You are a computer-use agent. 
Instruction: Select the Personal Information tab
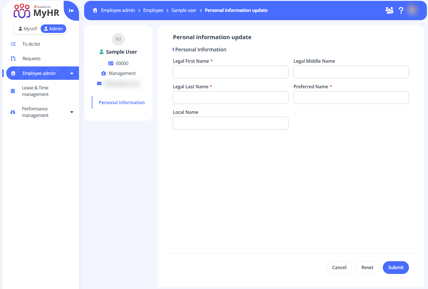tap(122, 102)
